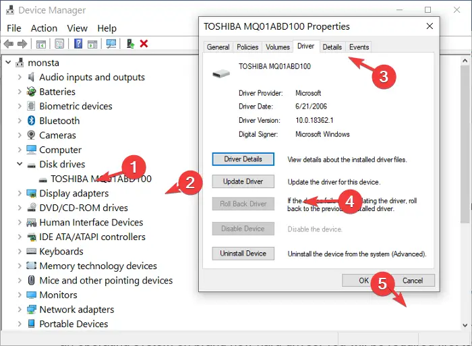Screen dimensions: 472x346
Task: Click the Batteries category icon
Action: click(x=31, y=92)
